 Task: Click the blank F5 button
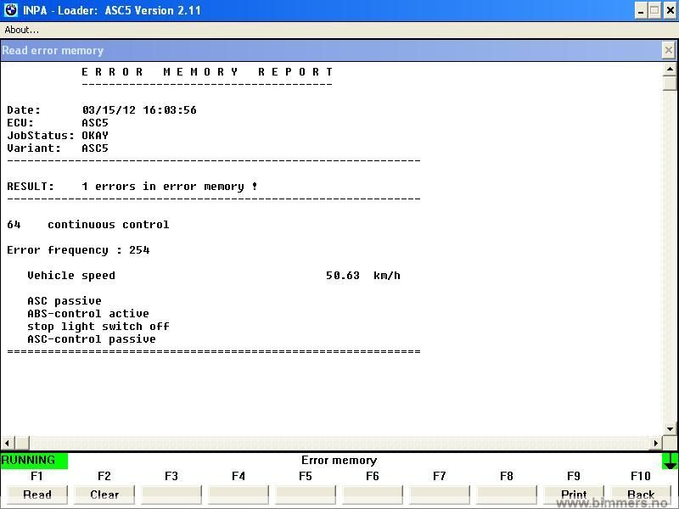point(306,495)
